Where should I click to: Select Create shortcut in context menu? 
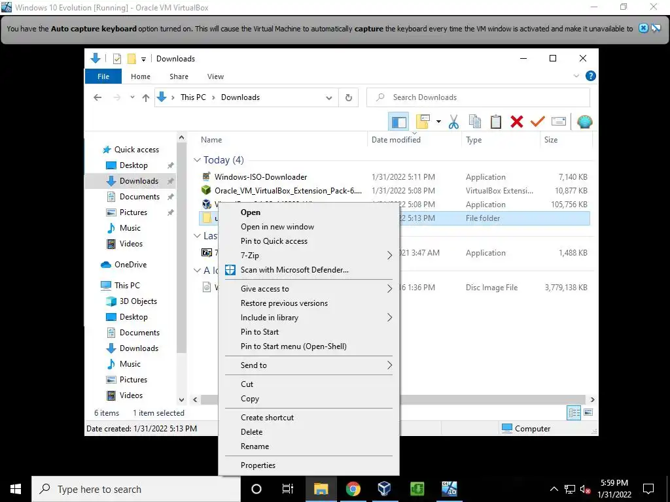point(309,418)
